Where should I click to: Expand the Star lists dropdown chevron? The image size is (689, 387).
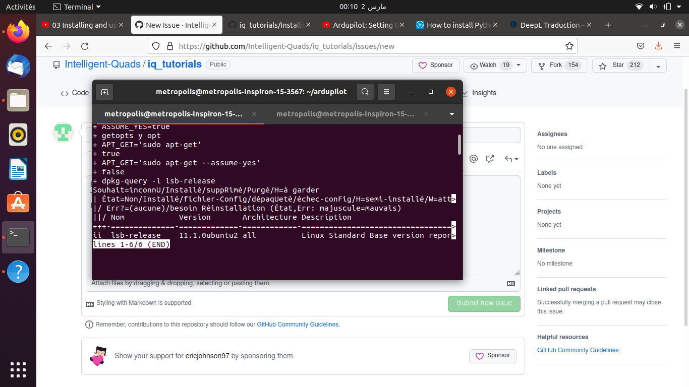pos(658,66)
